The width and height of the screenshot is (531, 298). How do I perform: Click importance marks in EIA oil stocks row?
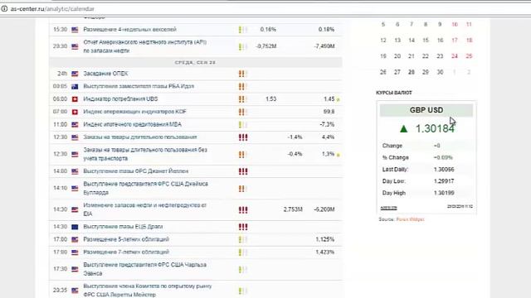click(x=243, y=209)
